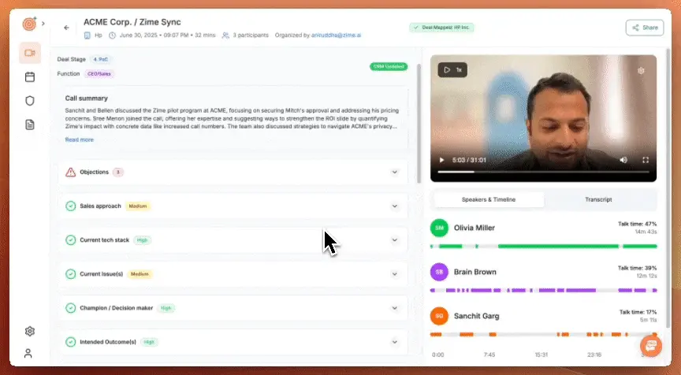The image size is (681, 375).
Task: Click the Zime target logo icon
Action: [29, 24]
